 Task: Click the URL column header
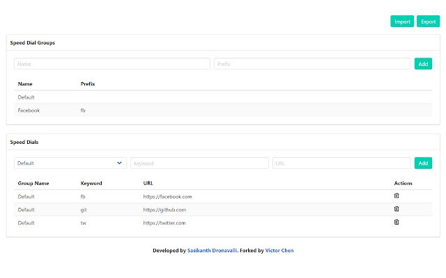pyautogui.click(x=148, y=183)
